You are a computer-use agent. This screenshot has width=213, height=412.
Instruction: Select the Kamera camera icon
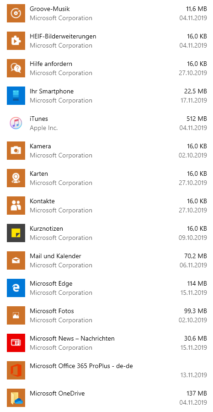click(x=16, y=151)
